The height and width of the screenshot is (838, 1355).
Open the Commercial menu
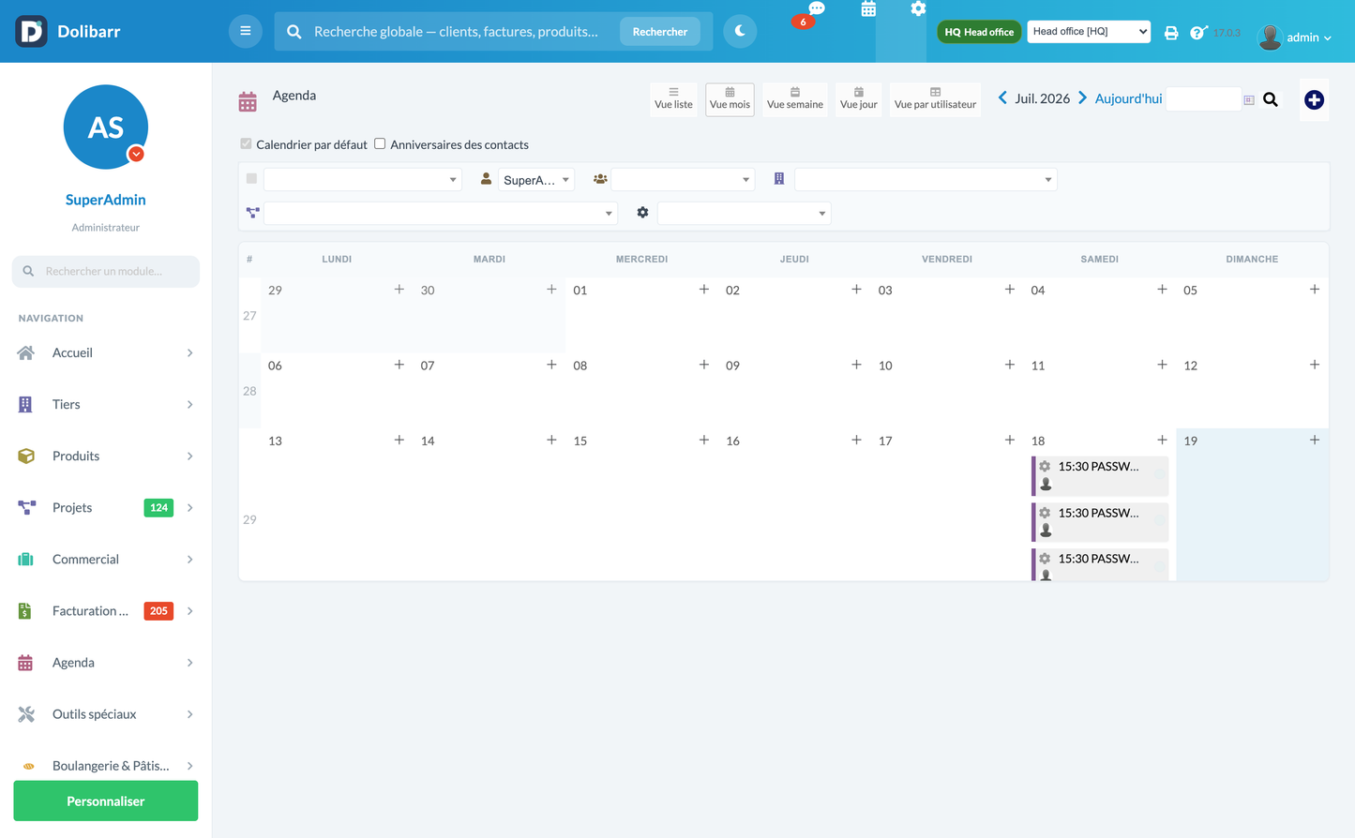click(106, 559)
